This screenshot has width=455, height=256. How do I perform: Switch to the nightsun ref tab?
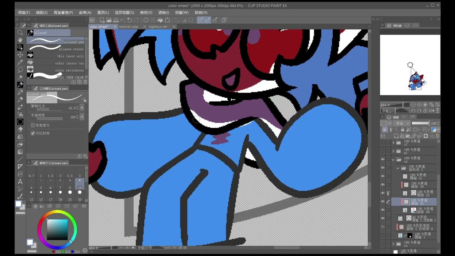[x=158, y=27]
